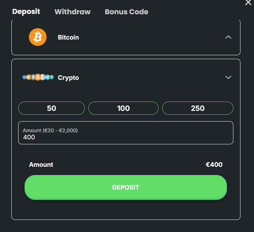Click the green Tether coin icon
This screenshot has width=254, height=232.
52,77
